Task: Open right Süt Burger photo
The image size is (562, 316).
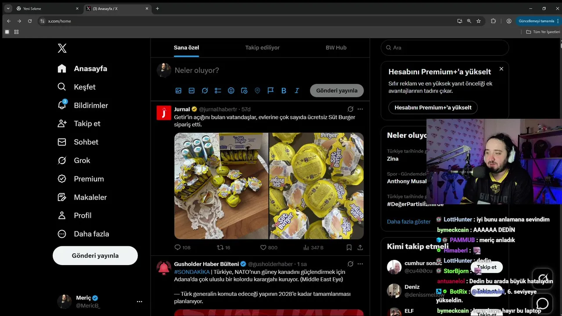Action: click(317, 186)
